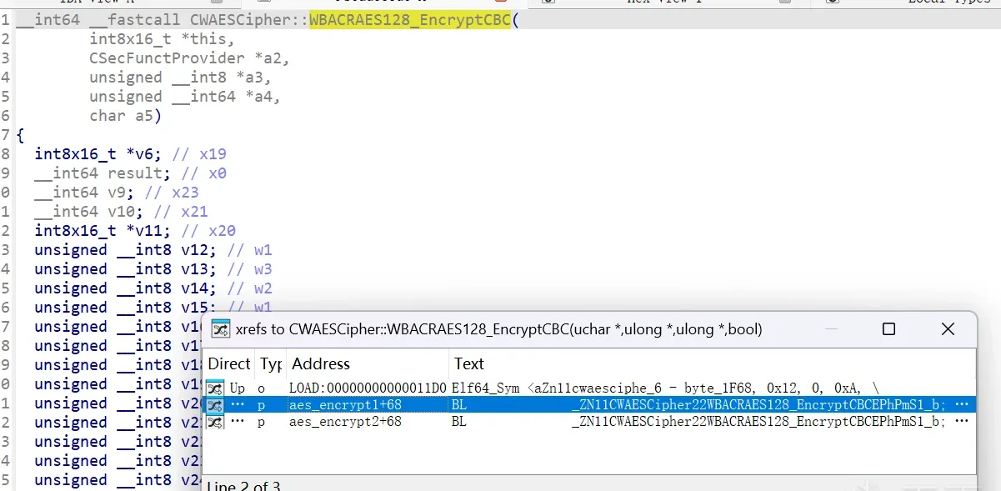1001x491 pixels.
Task: Click the CSecFunctProvider type in the code
Action: [x=167, y=58]
